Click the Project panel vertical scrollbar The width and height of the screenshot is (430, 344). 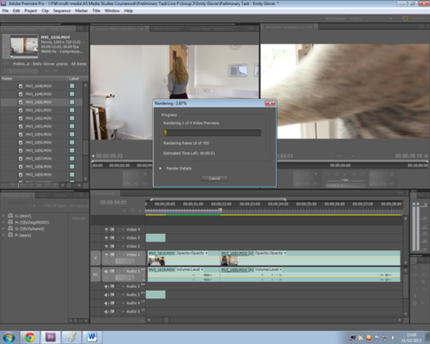(85, 132)
